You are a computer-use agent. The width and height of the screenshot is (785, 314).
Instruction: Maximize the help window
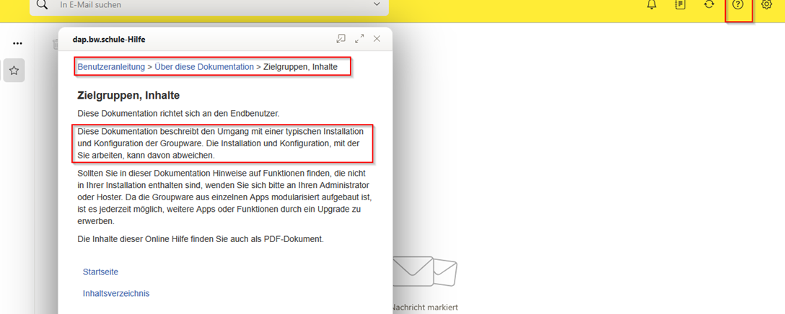click(x=359, y=39)
